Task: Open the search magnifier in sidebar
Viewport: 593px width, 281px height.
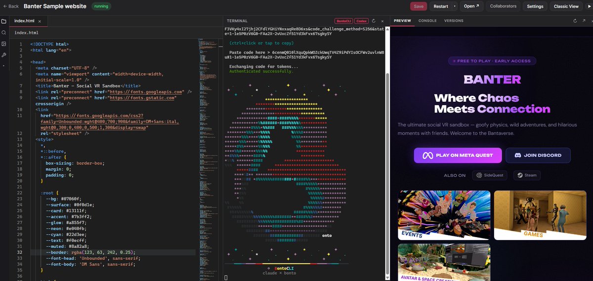Action: pyautogui.click(x=3, y=33)
